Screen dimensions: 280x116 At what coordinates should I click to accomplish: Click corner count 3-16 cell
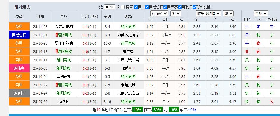point(107,102)
